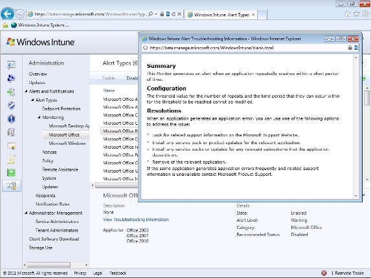Select Remote Assistance alert type
Viewport: 371px width, 278px height.
[60, 169]
